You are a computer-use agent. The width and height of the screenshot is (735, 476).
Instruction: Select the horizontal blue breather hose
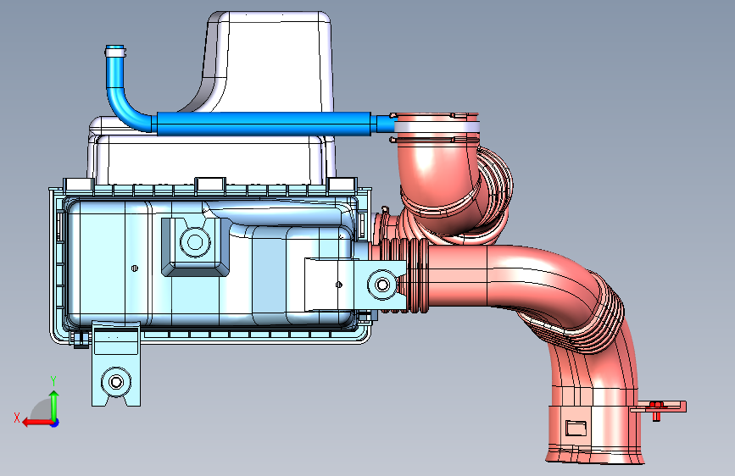coord(264,124)
